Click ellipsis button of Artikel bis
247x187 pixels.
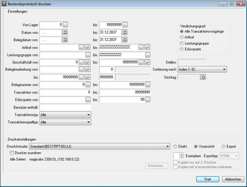coord(141,47)
